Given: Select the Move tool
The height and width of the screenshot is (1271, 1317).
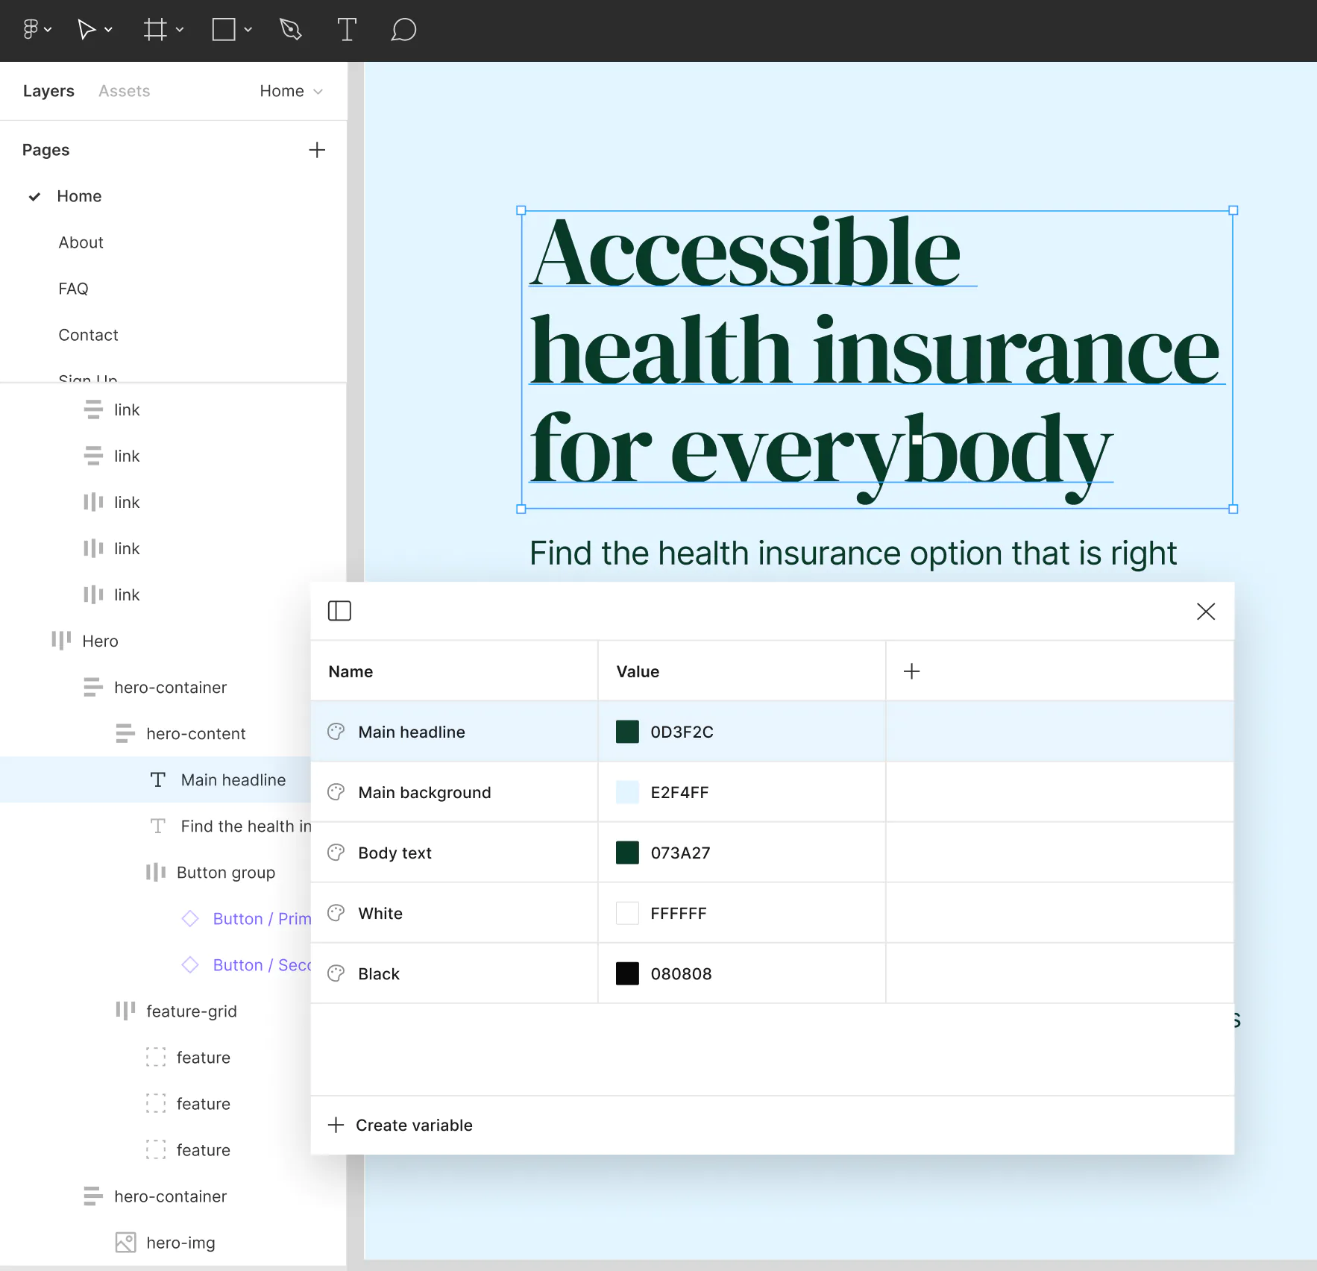Looking at the screenshot, I should click(x=87, y=30).
